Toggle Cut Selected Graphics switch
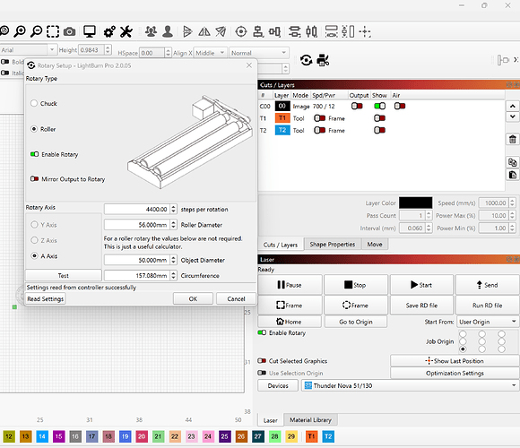This screenshot has height=448, width=520. tap(262, 361)
